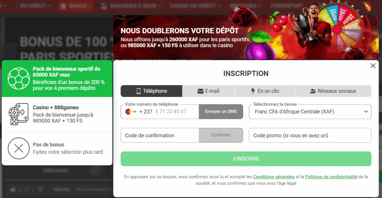Switch to the E-mail registration tab
Screen dimensions: 382x198
[x=208, y=91]
